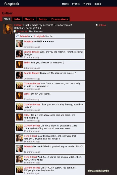The height and width of the screenshot is (175, 117).
Task: Select the Boxes tab
Action: point(43,19)
